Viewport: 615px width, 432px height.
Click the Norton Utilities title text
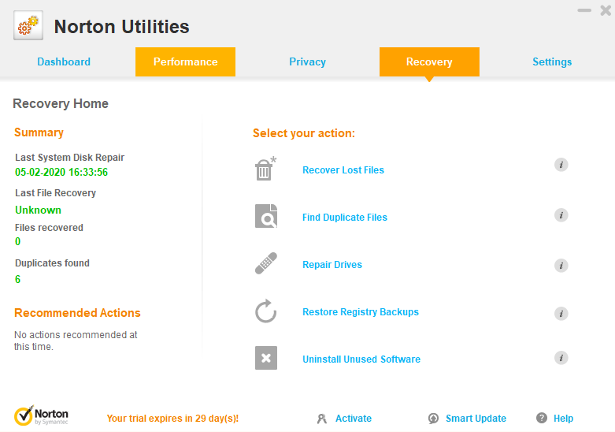pos(121,27)
